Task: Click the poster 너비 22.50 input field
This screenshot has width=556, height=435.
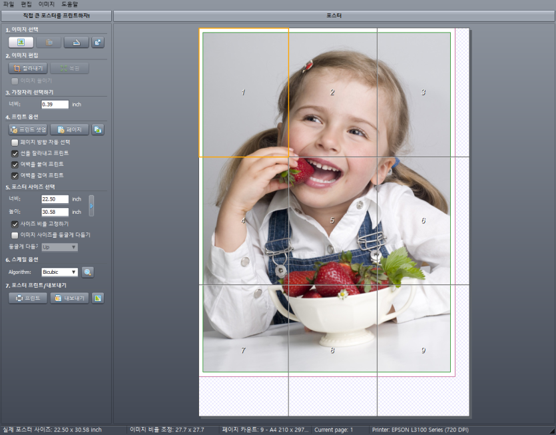Action: point(55,199)
